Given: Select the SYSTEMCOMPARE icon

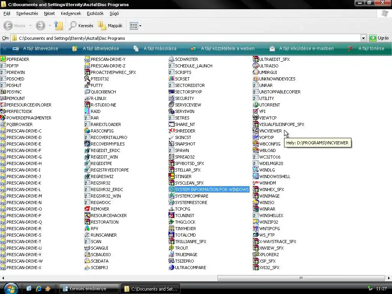Looking at the screenshot, I should point(171,196).
